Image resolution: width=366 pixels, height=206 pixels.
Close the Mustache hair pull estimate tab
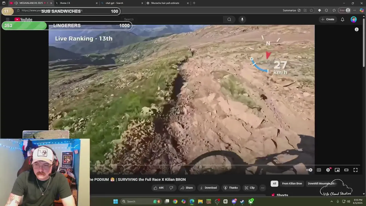[188, 3]
